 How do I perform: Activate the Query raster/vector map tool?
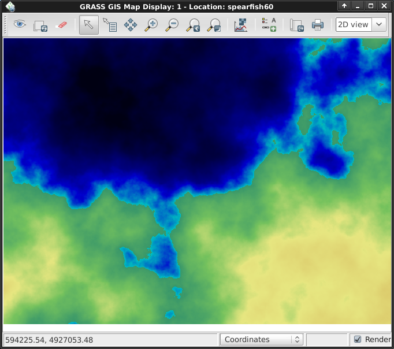(110, 25)
